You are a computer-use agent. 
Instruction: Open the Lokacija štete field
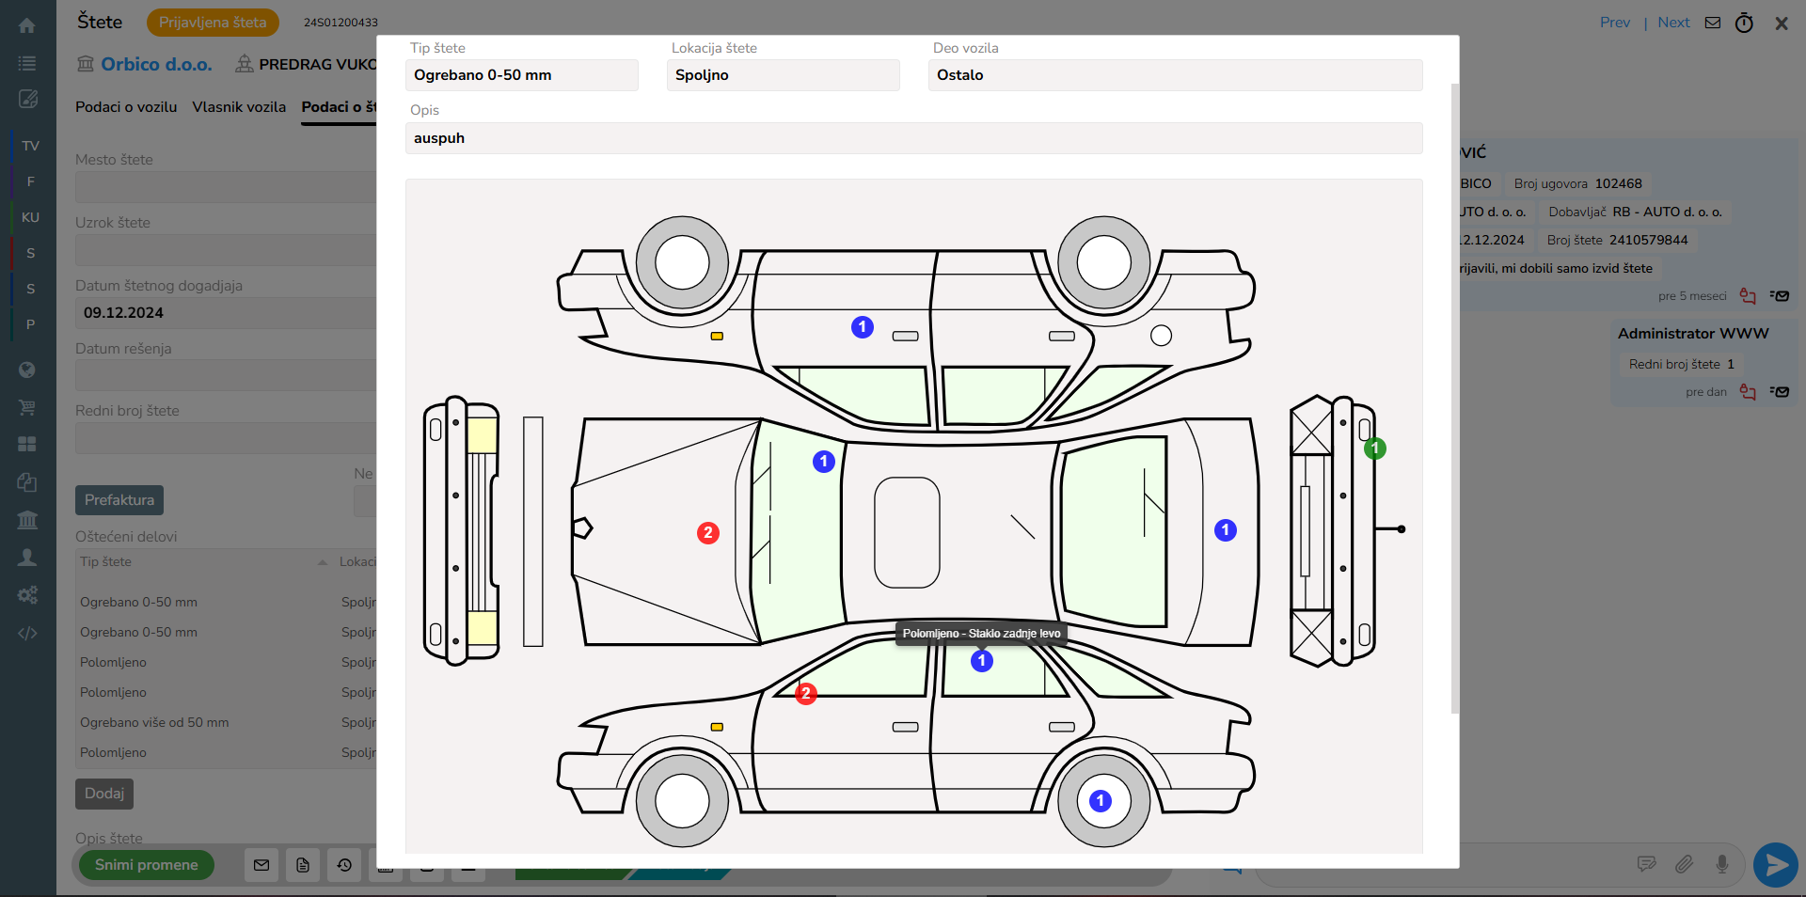click(x=784, y=75)
